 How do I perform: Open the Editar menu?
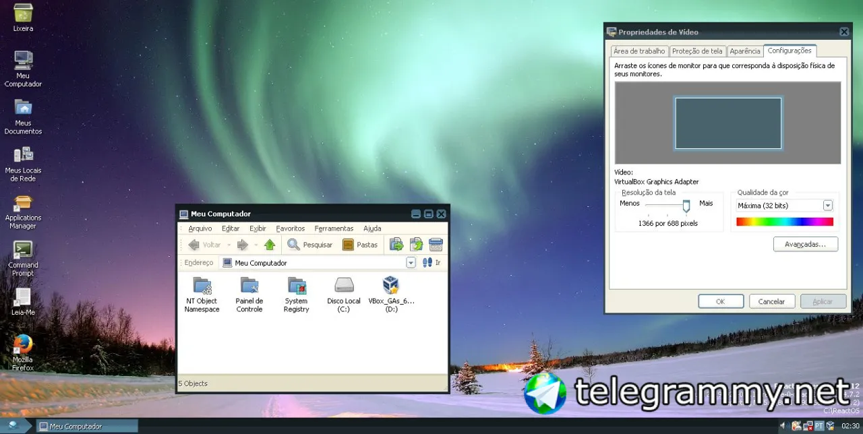click(x=231, y=228)
